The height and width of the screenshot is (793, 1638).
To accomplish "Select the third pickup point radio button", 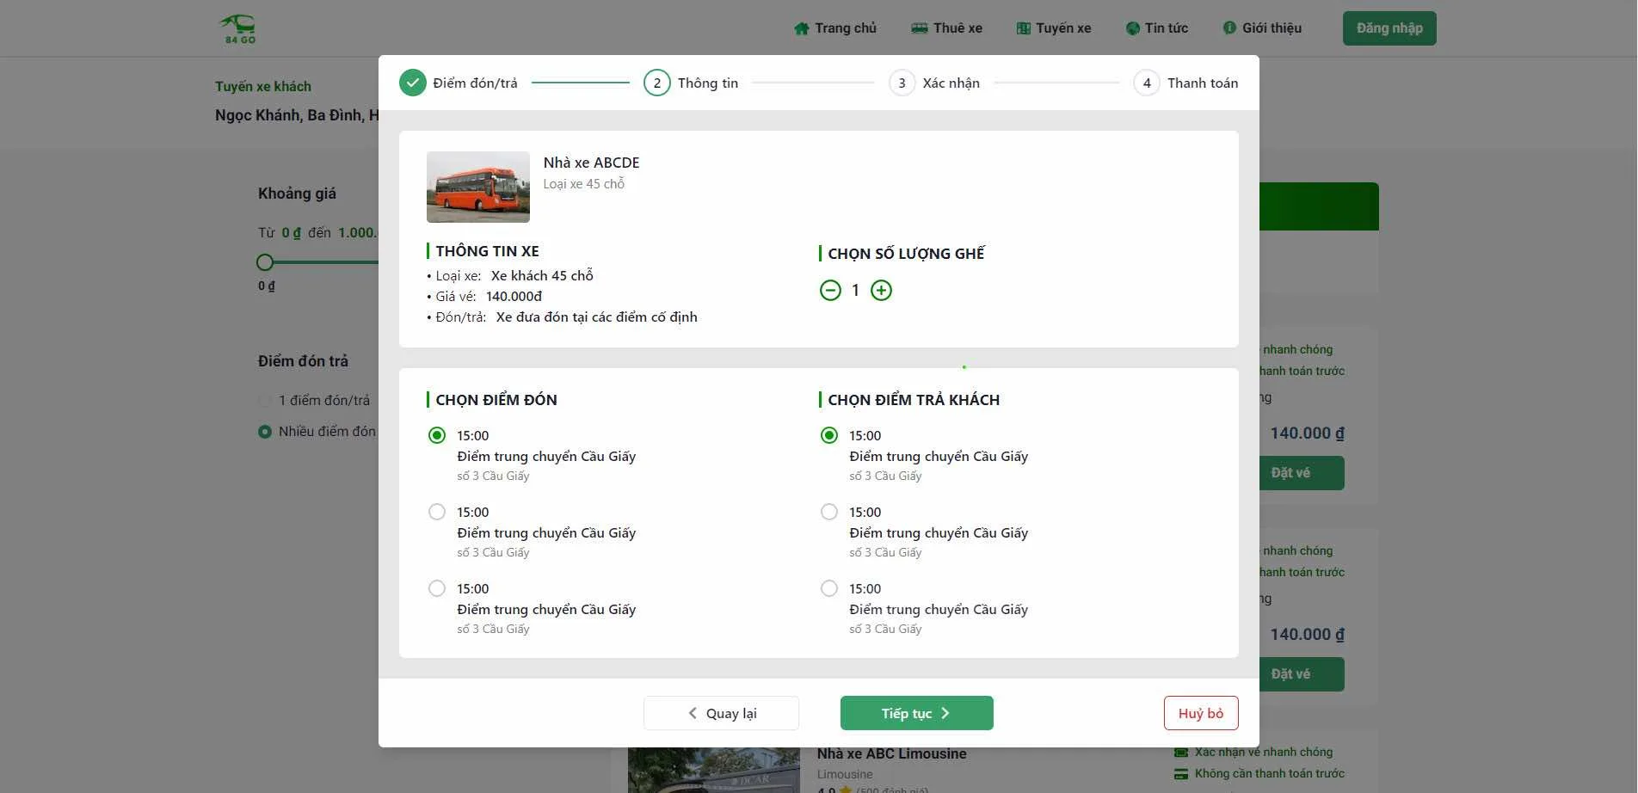I will [x=437, y=589].
